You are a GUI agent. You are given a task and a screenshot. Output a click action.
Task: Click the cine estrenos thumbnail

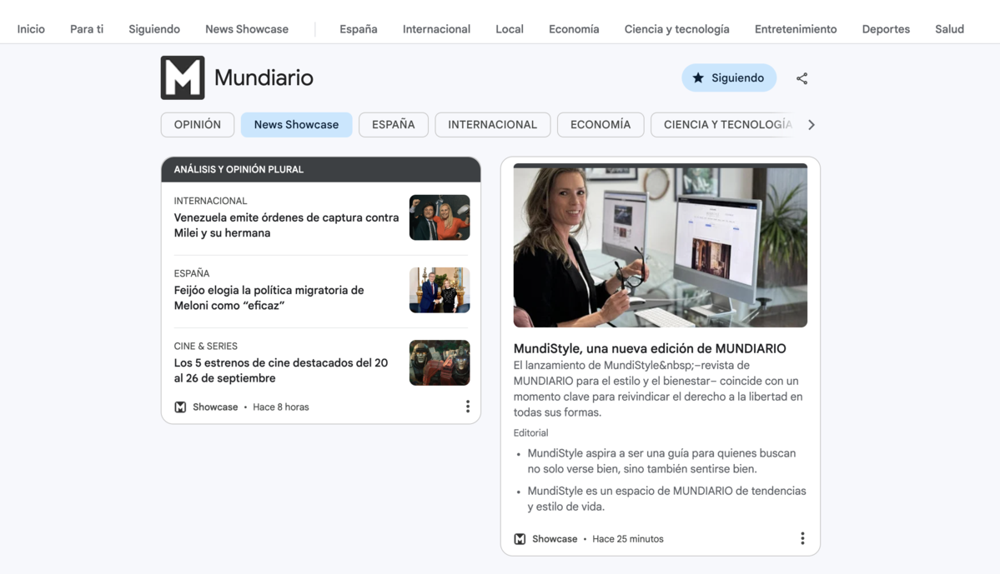pos(440,362)
